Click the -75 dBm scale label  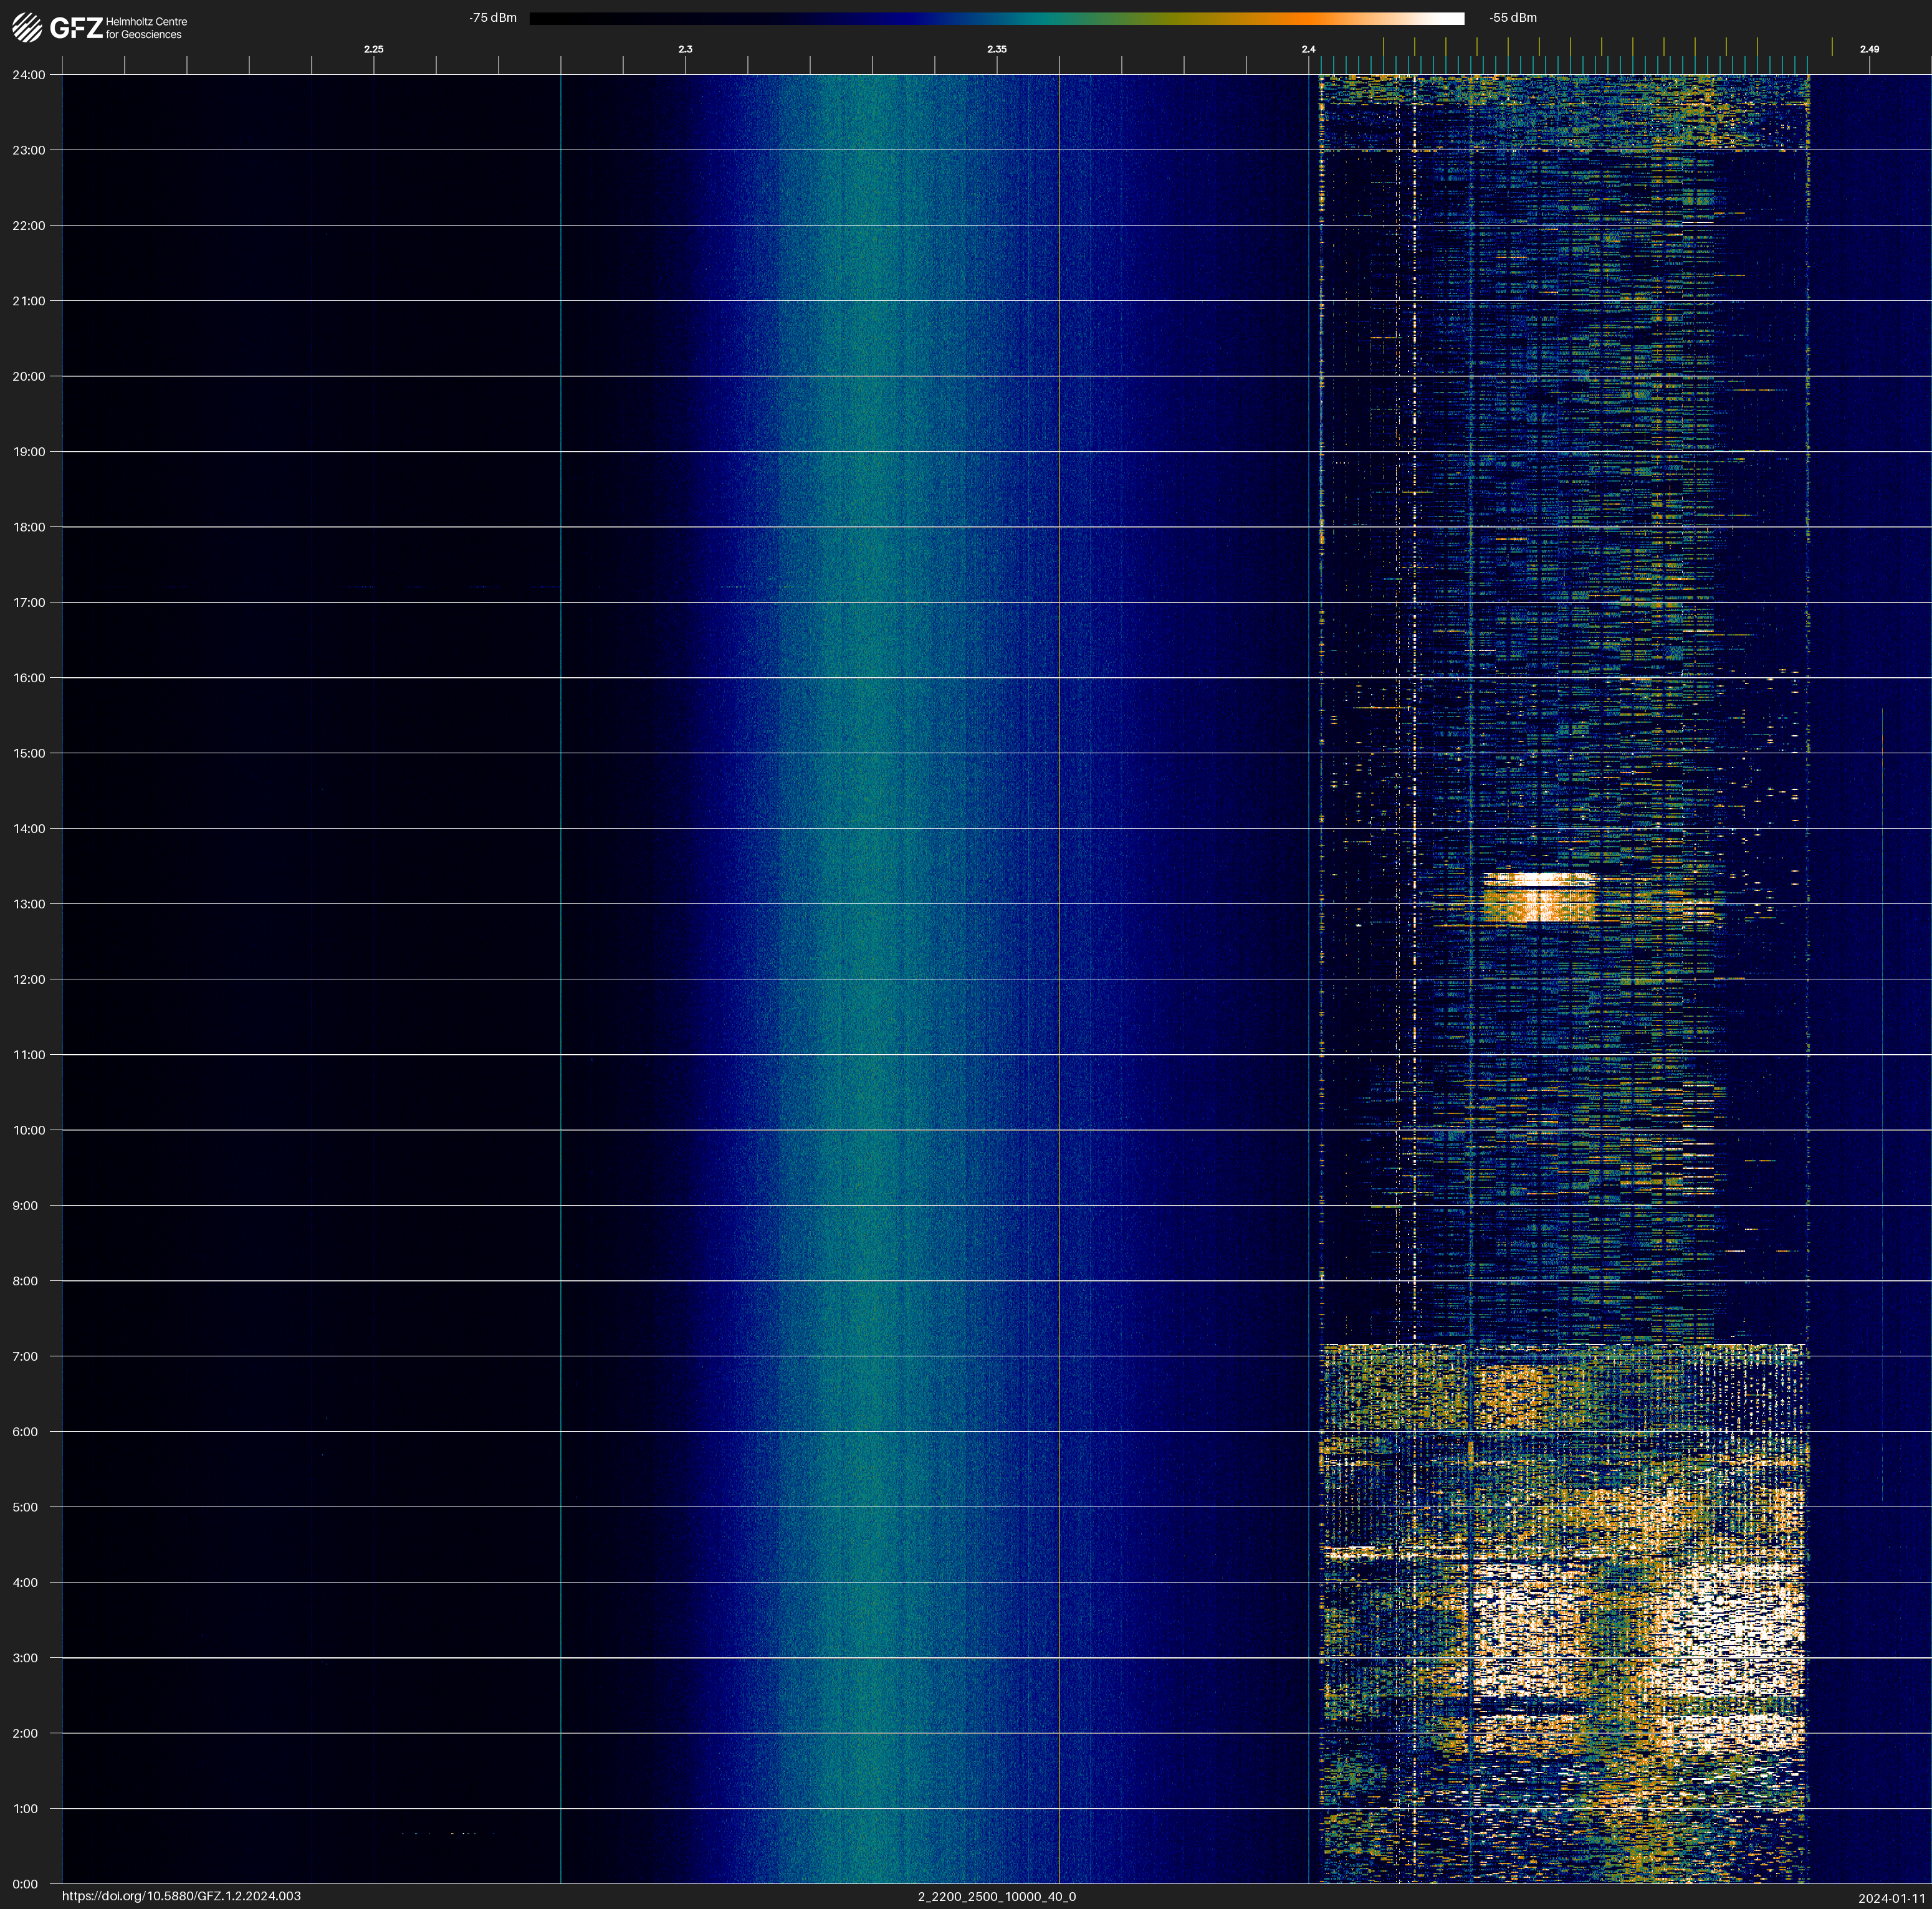pos(493,18)
